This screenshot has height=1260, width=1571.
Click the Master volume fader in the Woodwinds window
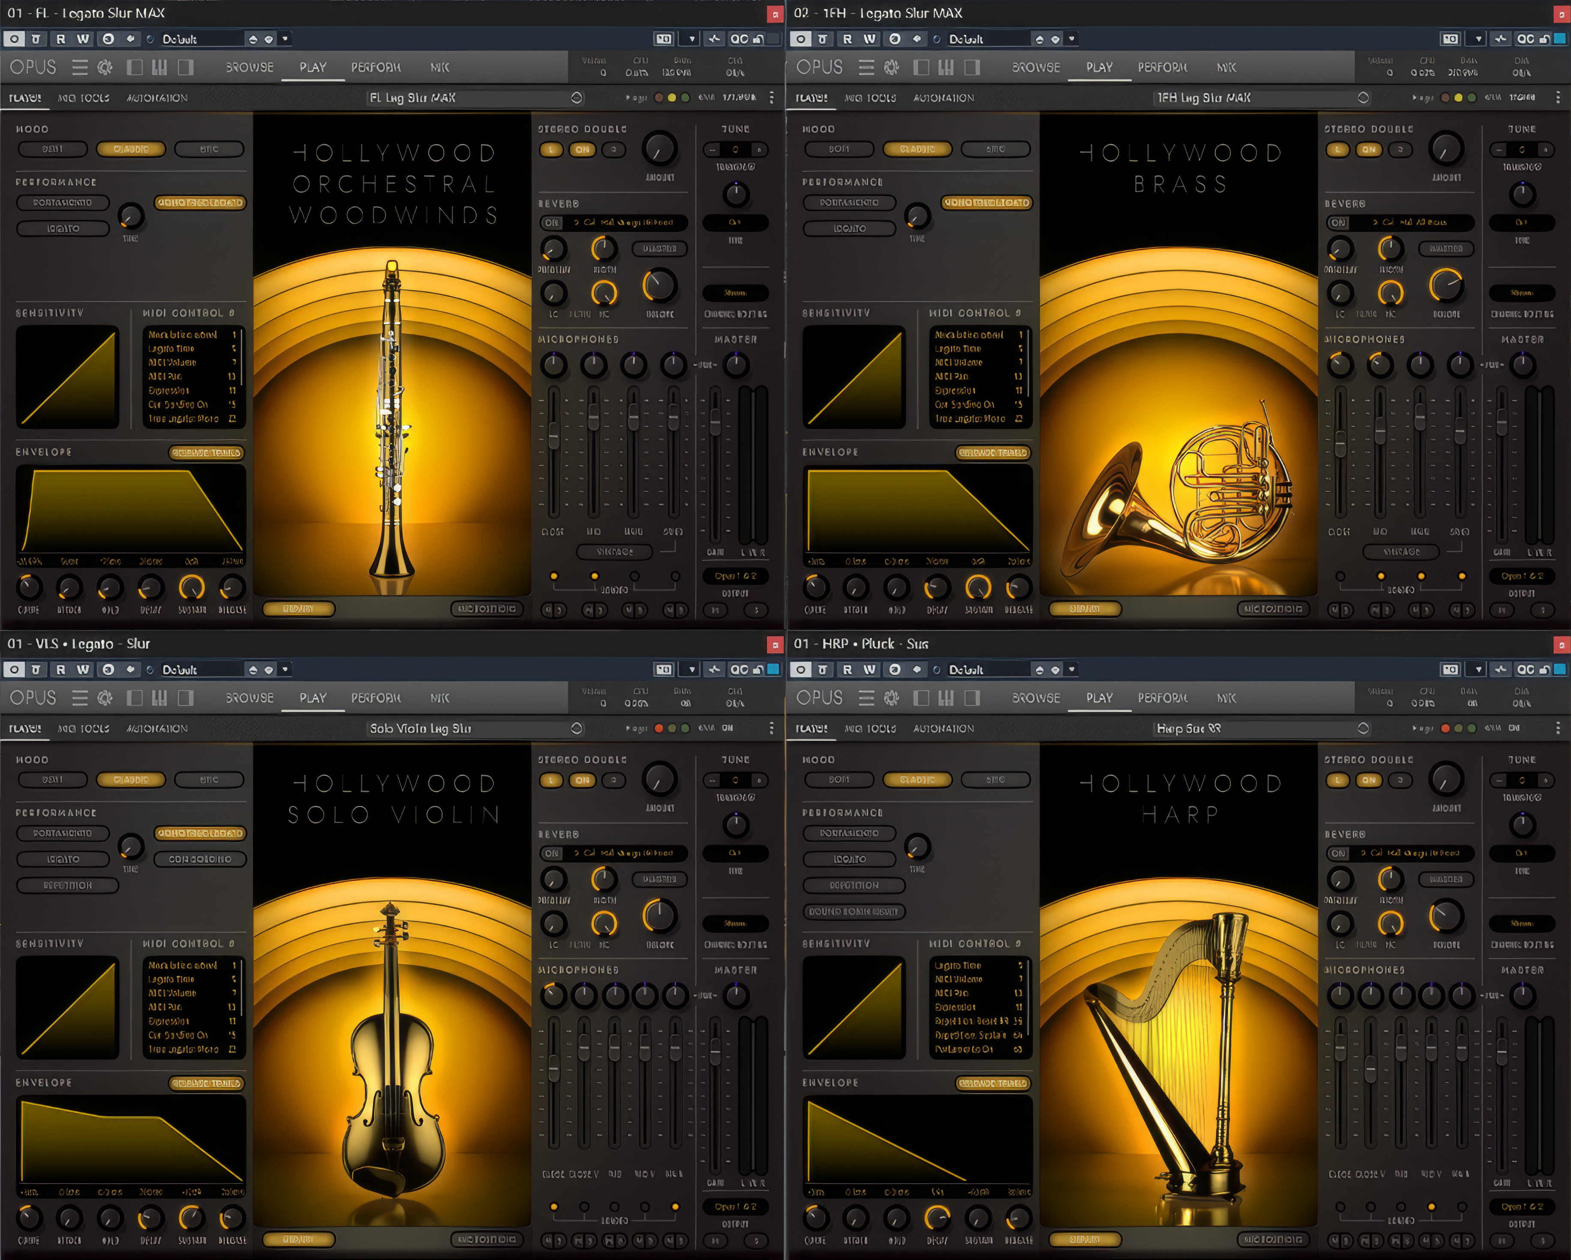coord(715,423)
